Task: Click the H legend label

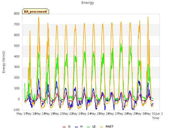Action: [x=81, y=127]
